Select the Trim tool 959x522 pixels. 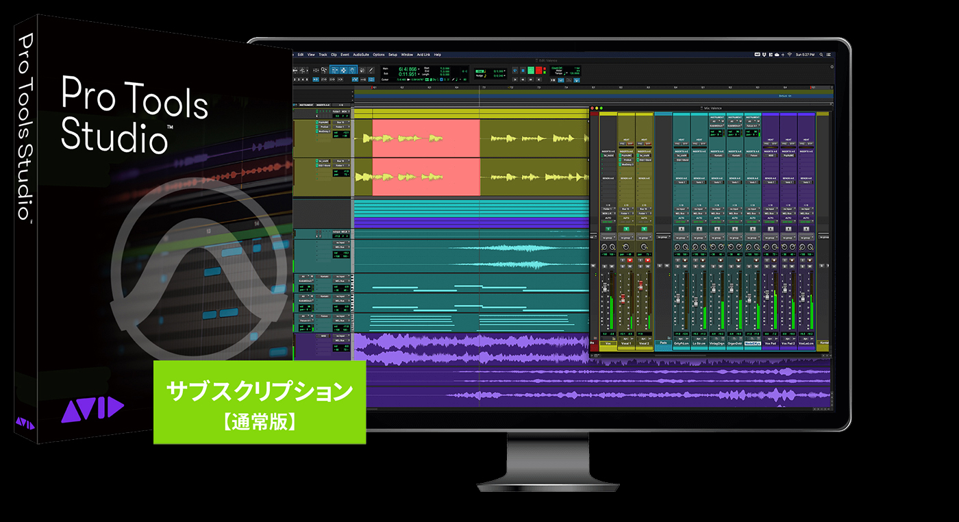(x=335, y=70)
